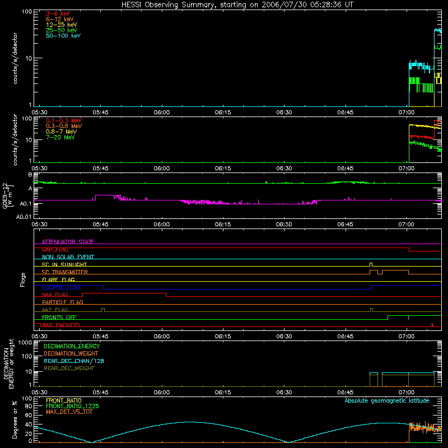Select the GAP_FLAG label

pos(55,249)
